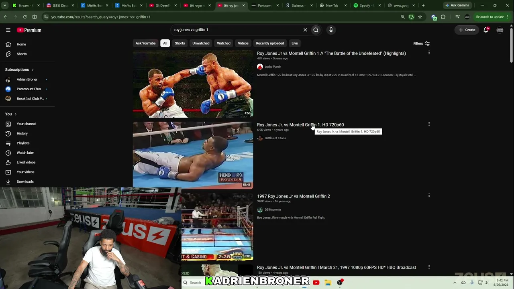514x289 pixels.
Task: Show hidden icons in system tray
Action: click(455, 283)
